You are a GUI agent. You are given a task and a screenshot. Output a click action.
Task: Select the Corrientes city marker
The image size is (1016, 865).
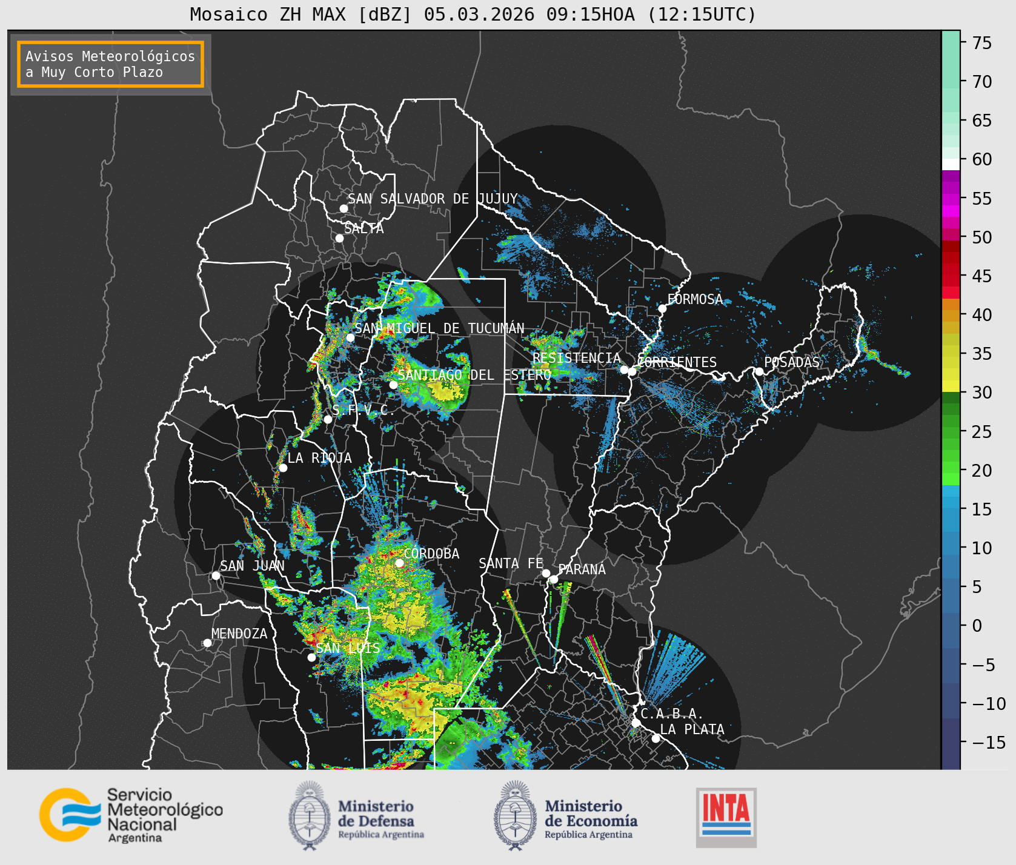[x=632, y=371]
